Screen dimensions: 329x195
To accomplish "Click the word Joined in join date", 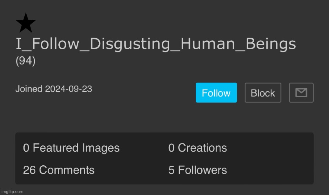I will [x=29, y=89].
